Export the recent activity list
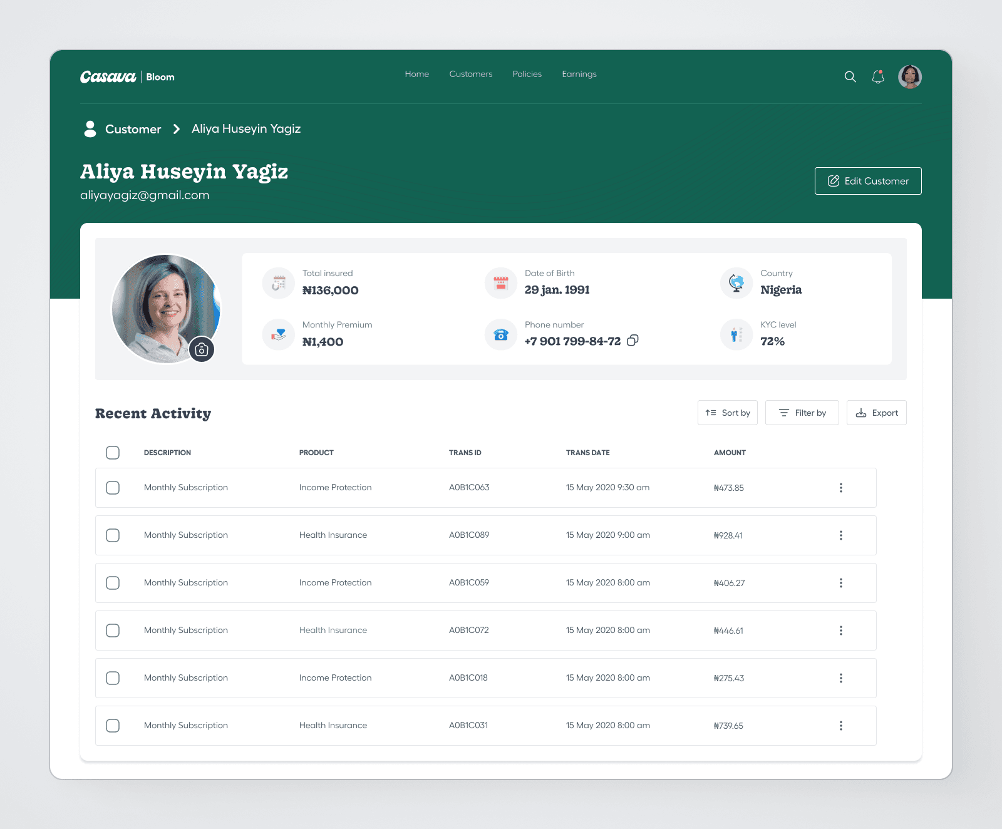This screenshot has height=829, width=1002. pyautogui.click(x=877, y=413)
